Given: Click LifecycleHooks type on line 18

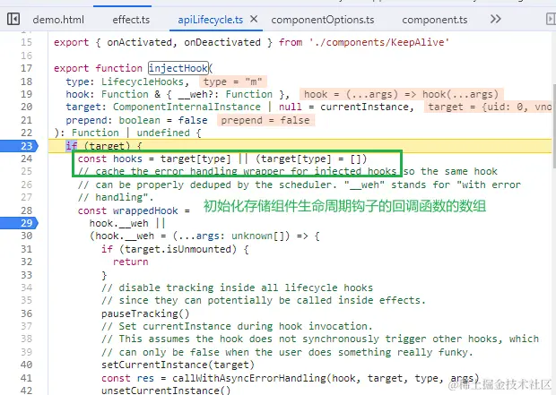Looking at the screenshot, I should pyautogui.click(x=143, y=82).
